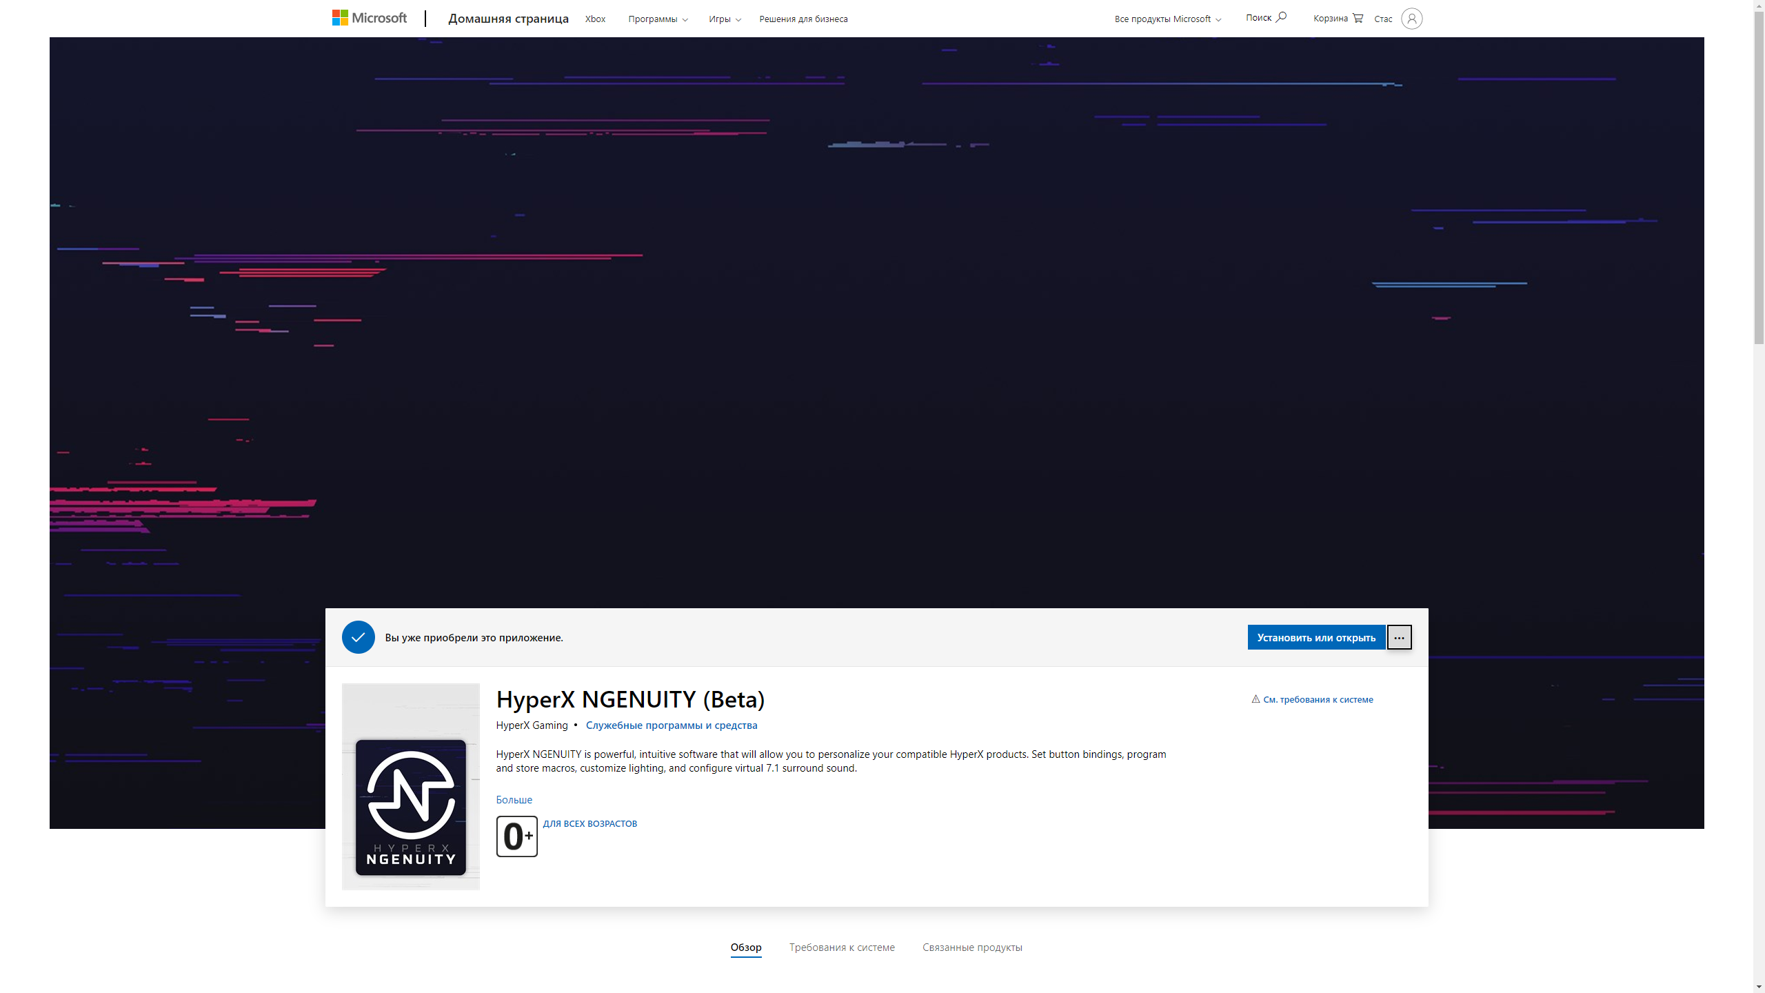Click Больше to expand description

click(514, 800)
